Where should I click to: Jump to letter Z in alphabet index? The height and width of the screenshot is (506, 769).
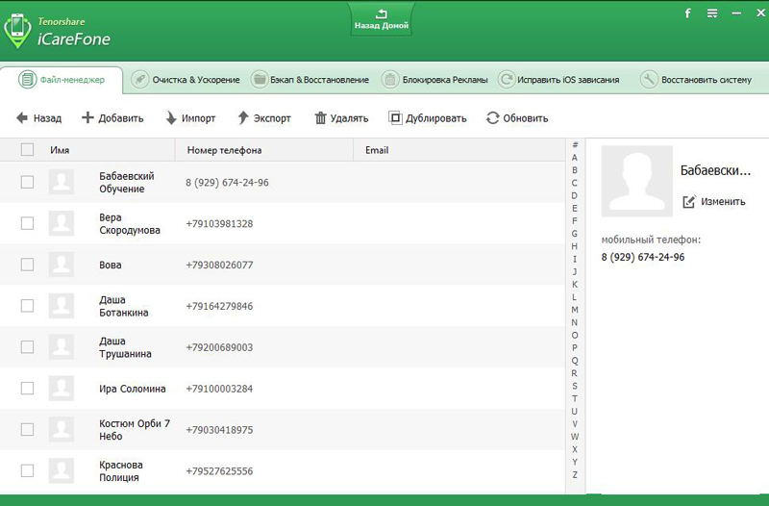(574, 474)
